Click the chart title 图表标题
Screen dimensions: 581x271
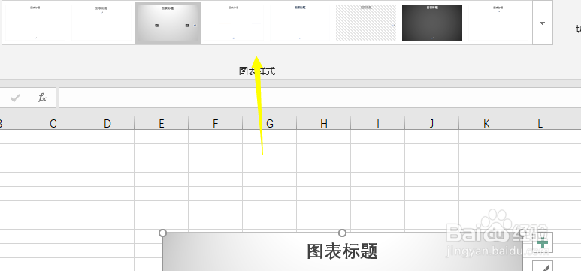click(x=342, y=251)
